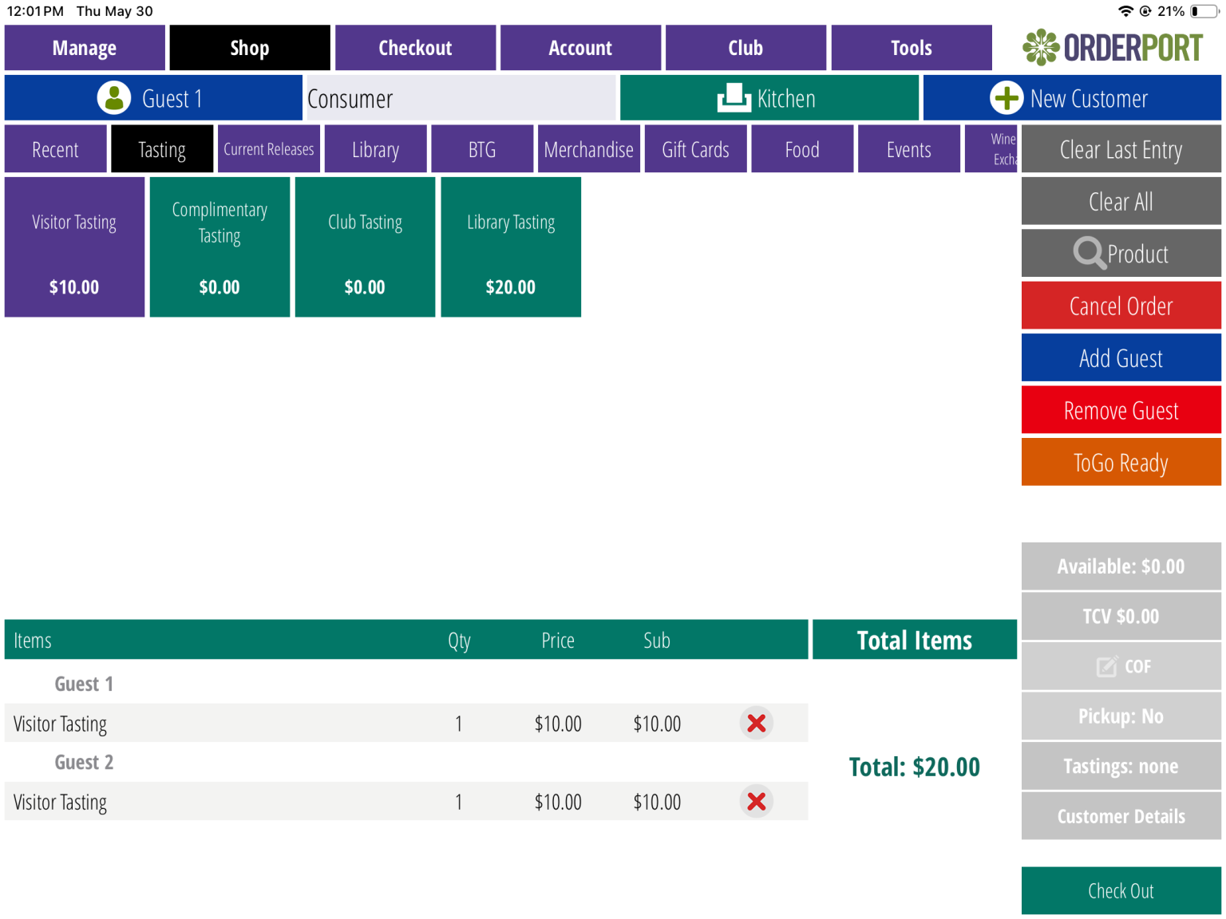Open the Club menu
1226x919 pixels.
[x=745, y=47]
